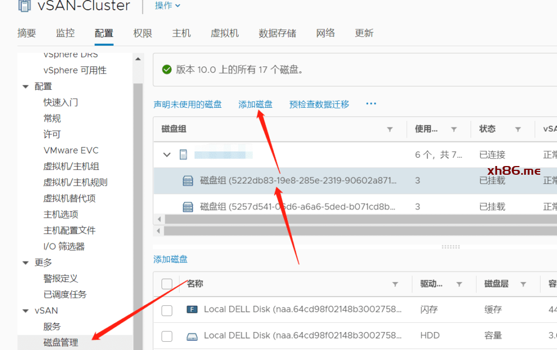Open the 操作 actions dropdown
This screenshot has height=350, width=557.
168,5
